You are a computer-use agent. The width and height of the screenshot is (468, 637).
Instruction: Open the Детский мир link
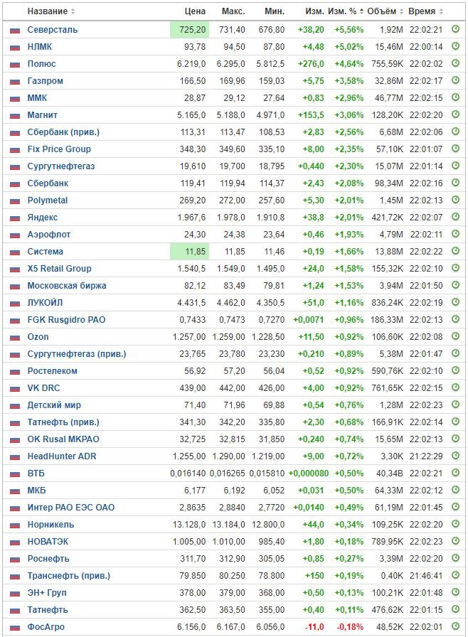coord(54,405)
